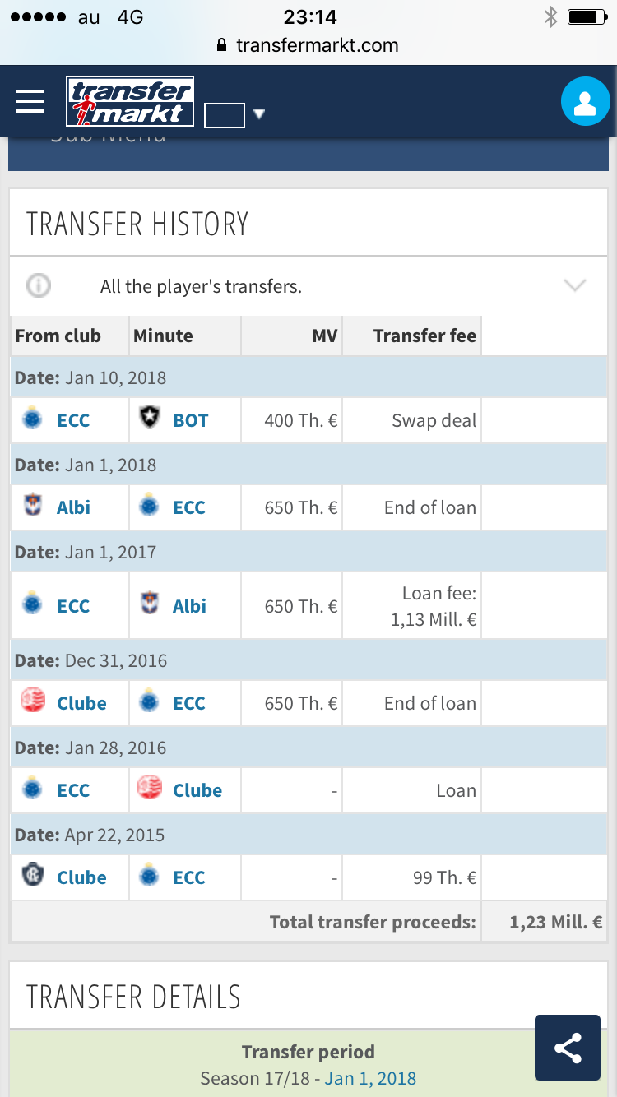Open the BOT club link
The height and width of the screenshot is (1097, 617).
(191, 420)
